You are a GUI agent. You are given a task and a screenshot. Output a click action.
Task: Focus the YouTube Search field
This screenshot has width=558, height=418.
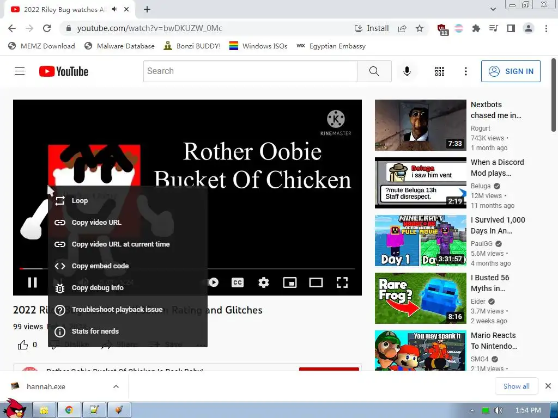[x=250, y=71]
